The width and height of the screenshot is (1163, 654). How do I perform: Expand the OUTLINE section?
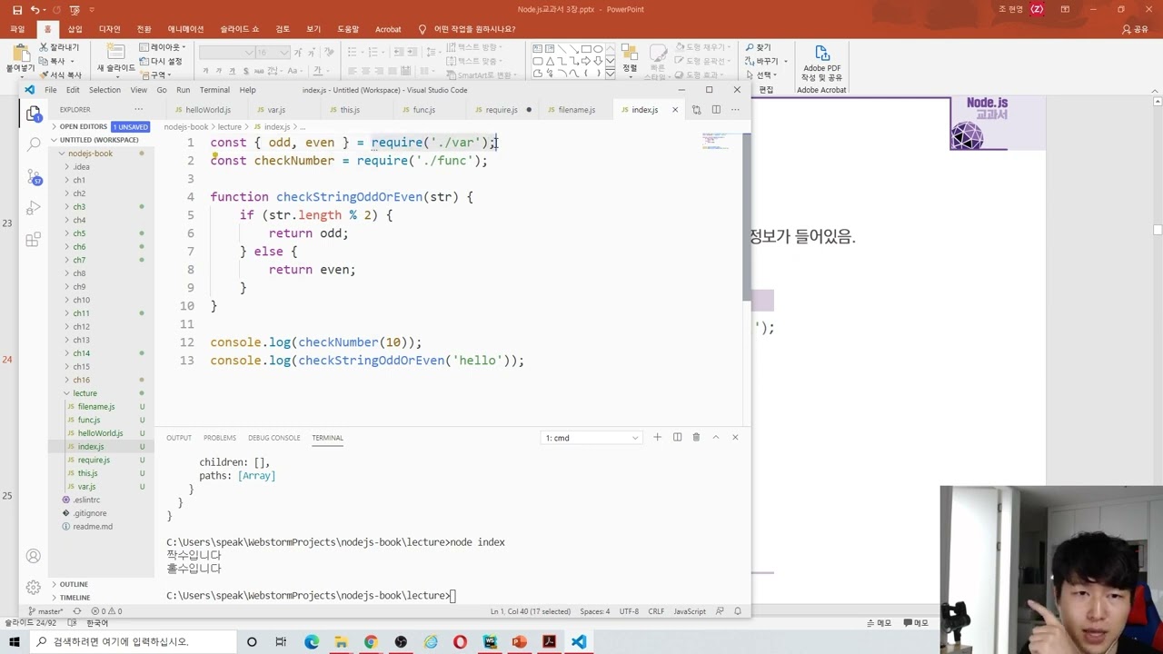74,584
